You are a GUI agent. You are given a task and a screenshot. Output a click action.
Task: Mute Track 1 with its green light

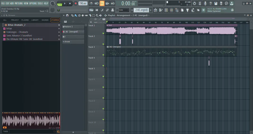click(x=103, y=33)
